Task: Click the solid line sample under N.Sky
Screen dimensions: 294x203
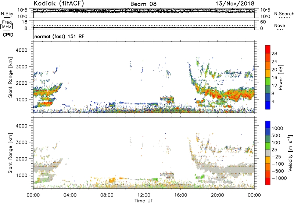Action: tap(7, 17)
